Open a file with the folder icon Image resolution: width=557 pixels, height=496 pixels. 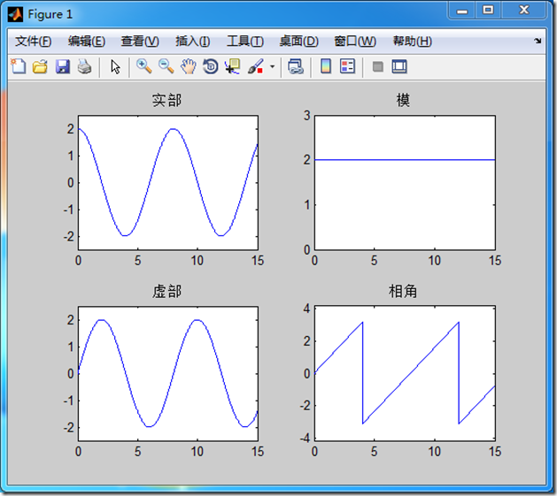coord(40,66)
